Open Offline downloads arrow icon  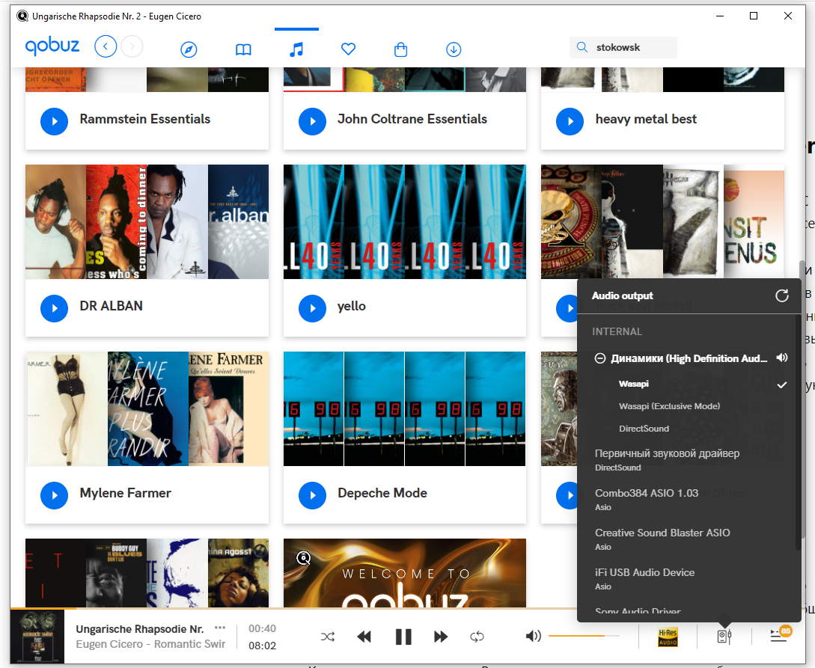[x=454, y=49]
